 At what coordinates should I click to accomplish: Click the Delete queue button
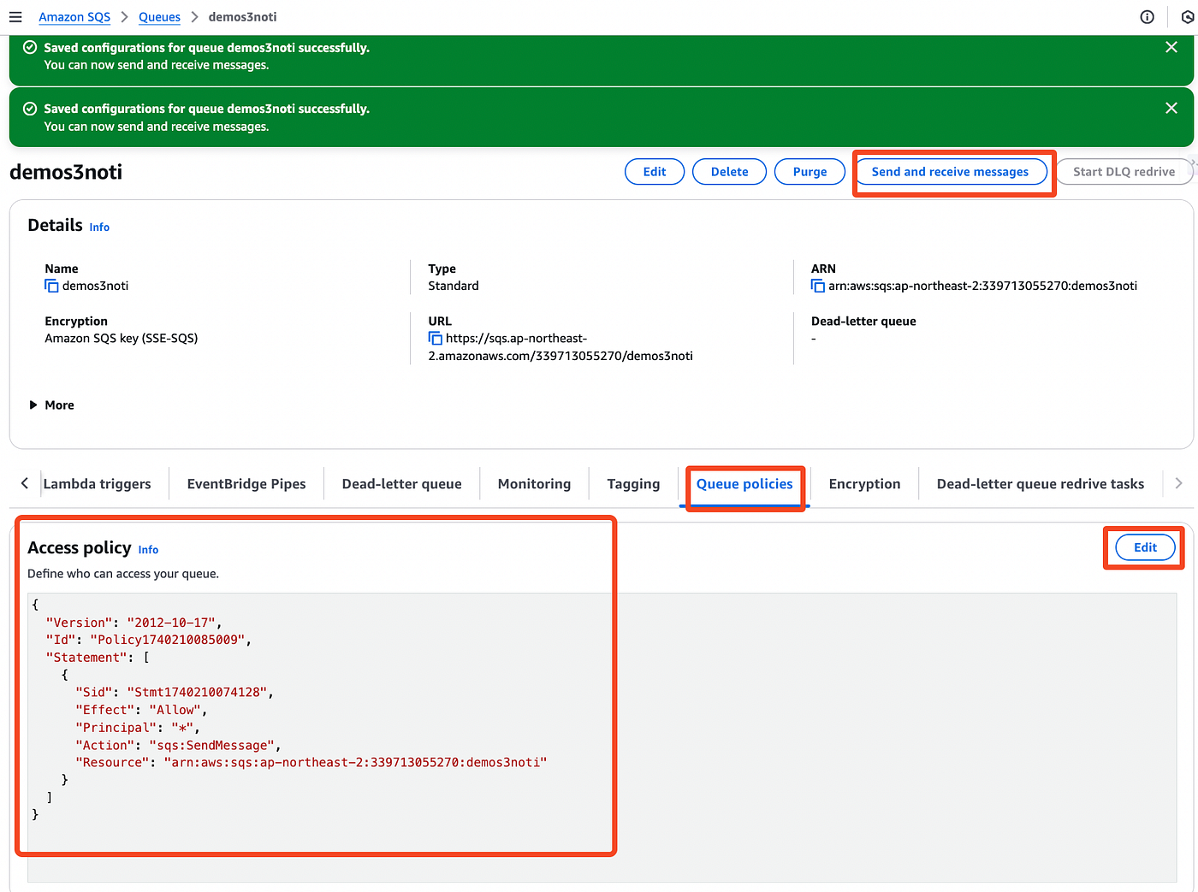730,172
